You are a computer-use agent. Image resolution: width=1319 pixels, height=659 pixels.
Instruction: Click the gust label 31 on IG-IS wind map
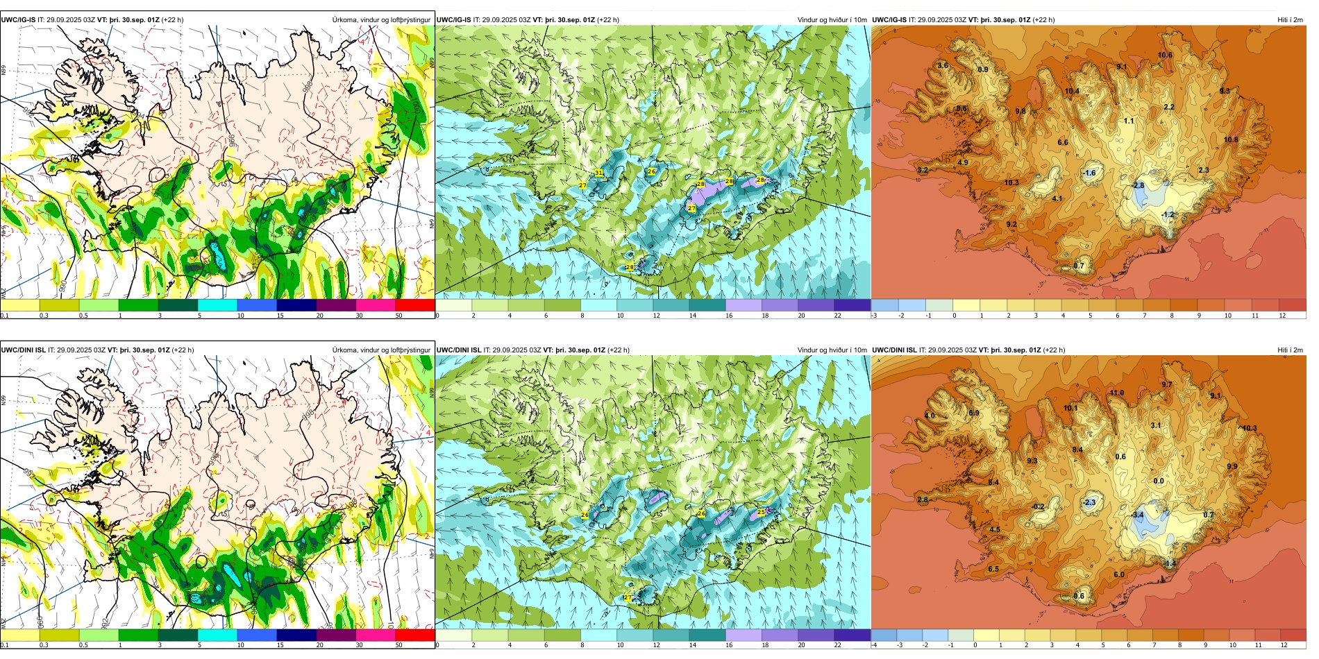point(598,172)
